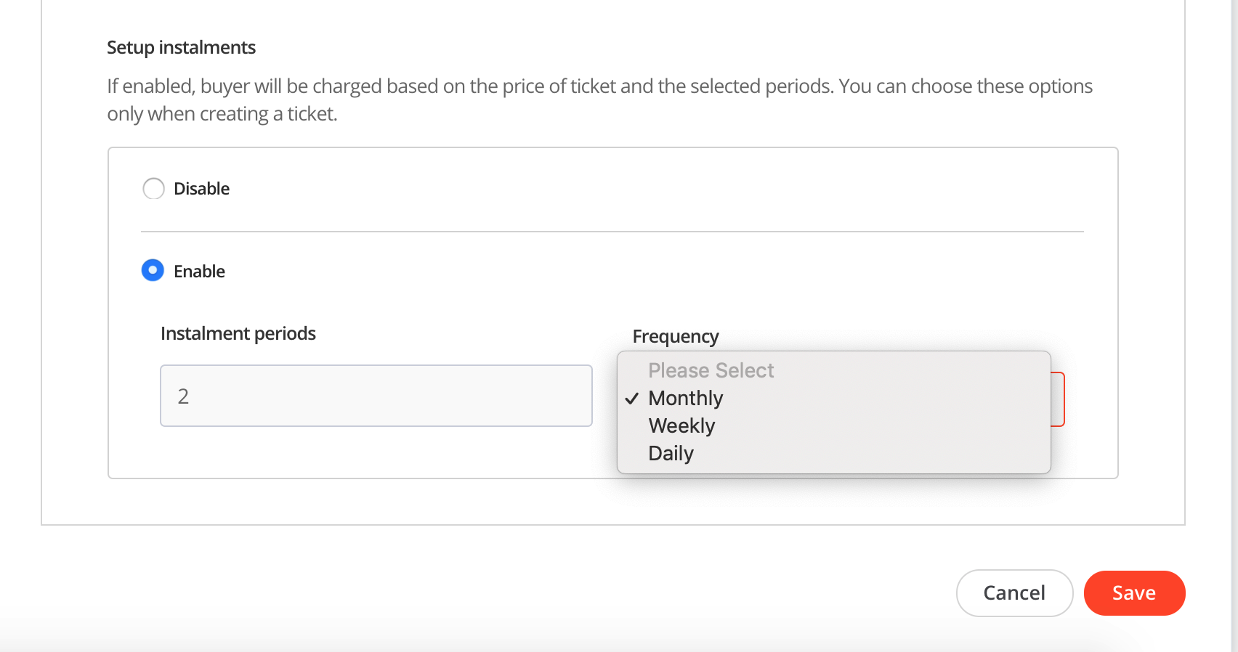The height and width of the screenshot is (652, 1238).
Task: Click the Disable option label text
Action: click(201, 189)
